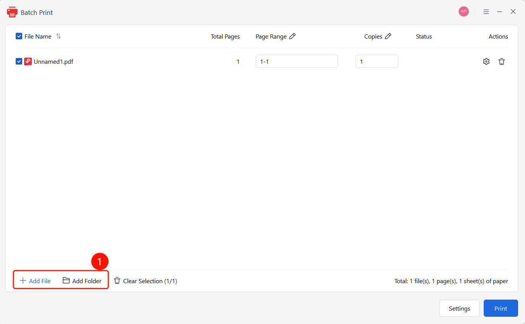Click Add File
Viewport: 525px width, 324px height.
[x=35, y=281]
